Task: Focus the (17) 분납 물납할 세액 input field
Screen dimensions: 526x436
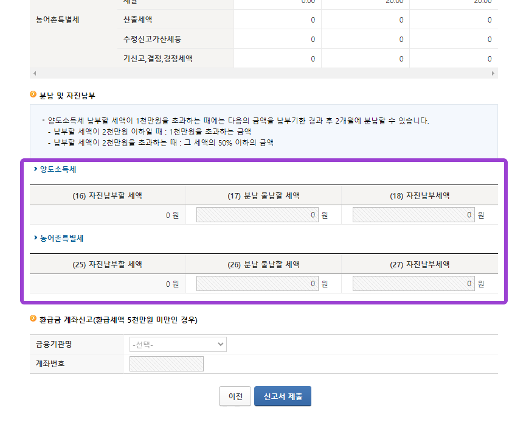Action: click(x=257, y=215)
